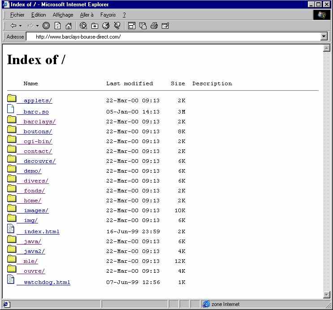
Task: Open the home/ directory link
Action: (32, 201)
